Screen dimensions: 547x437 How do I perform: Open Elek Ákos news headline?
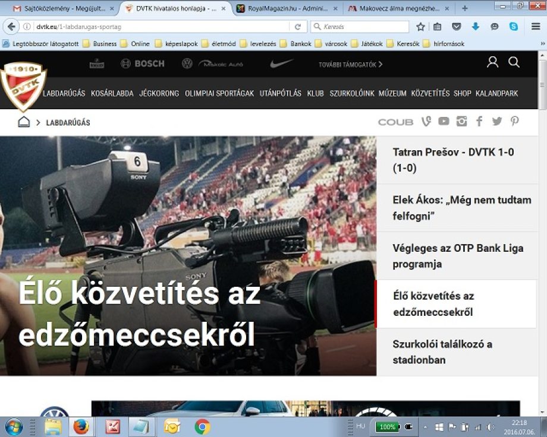point(461,208)
